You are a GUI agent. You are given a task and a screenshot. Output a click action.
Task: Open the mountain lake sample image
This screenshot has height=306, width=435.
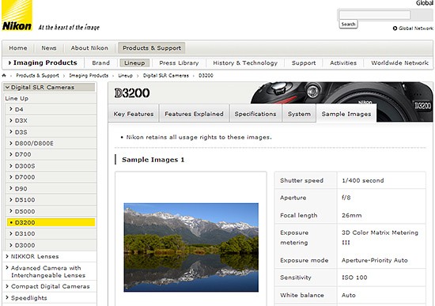[x=191, y=247]
